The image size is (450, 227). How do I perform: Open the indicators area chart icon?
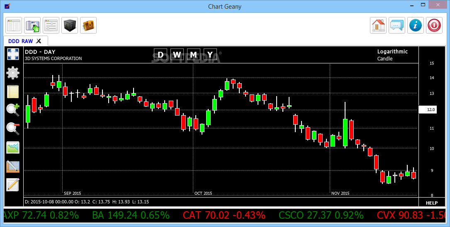tap(13, 147)
